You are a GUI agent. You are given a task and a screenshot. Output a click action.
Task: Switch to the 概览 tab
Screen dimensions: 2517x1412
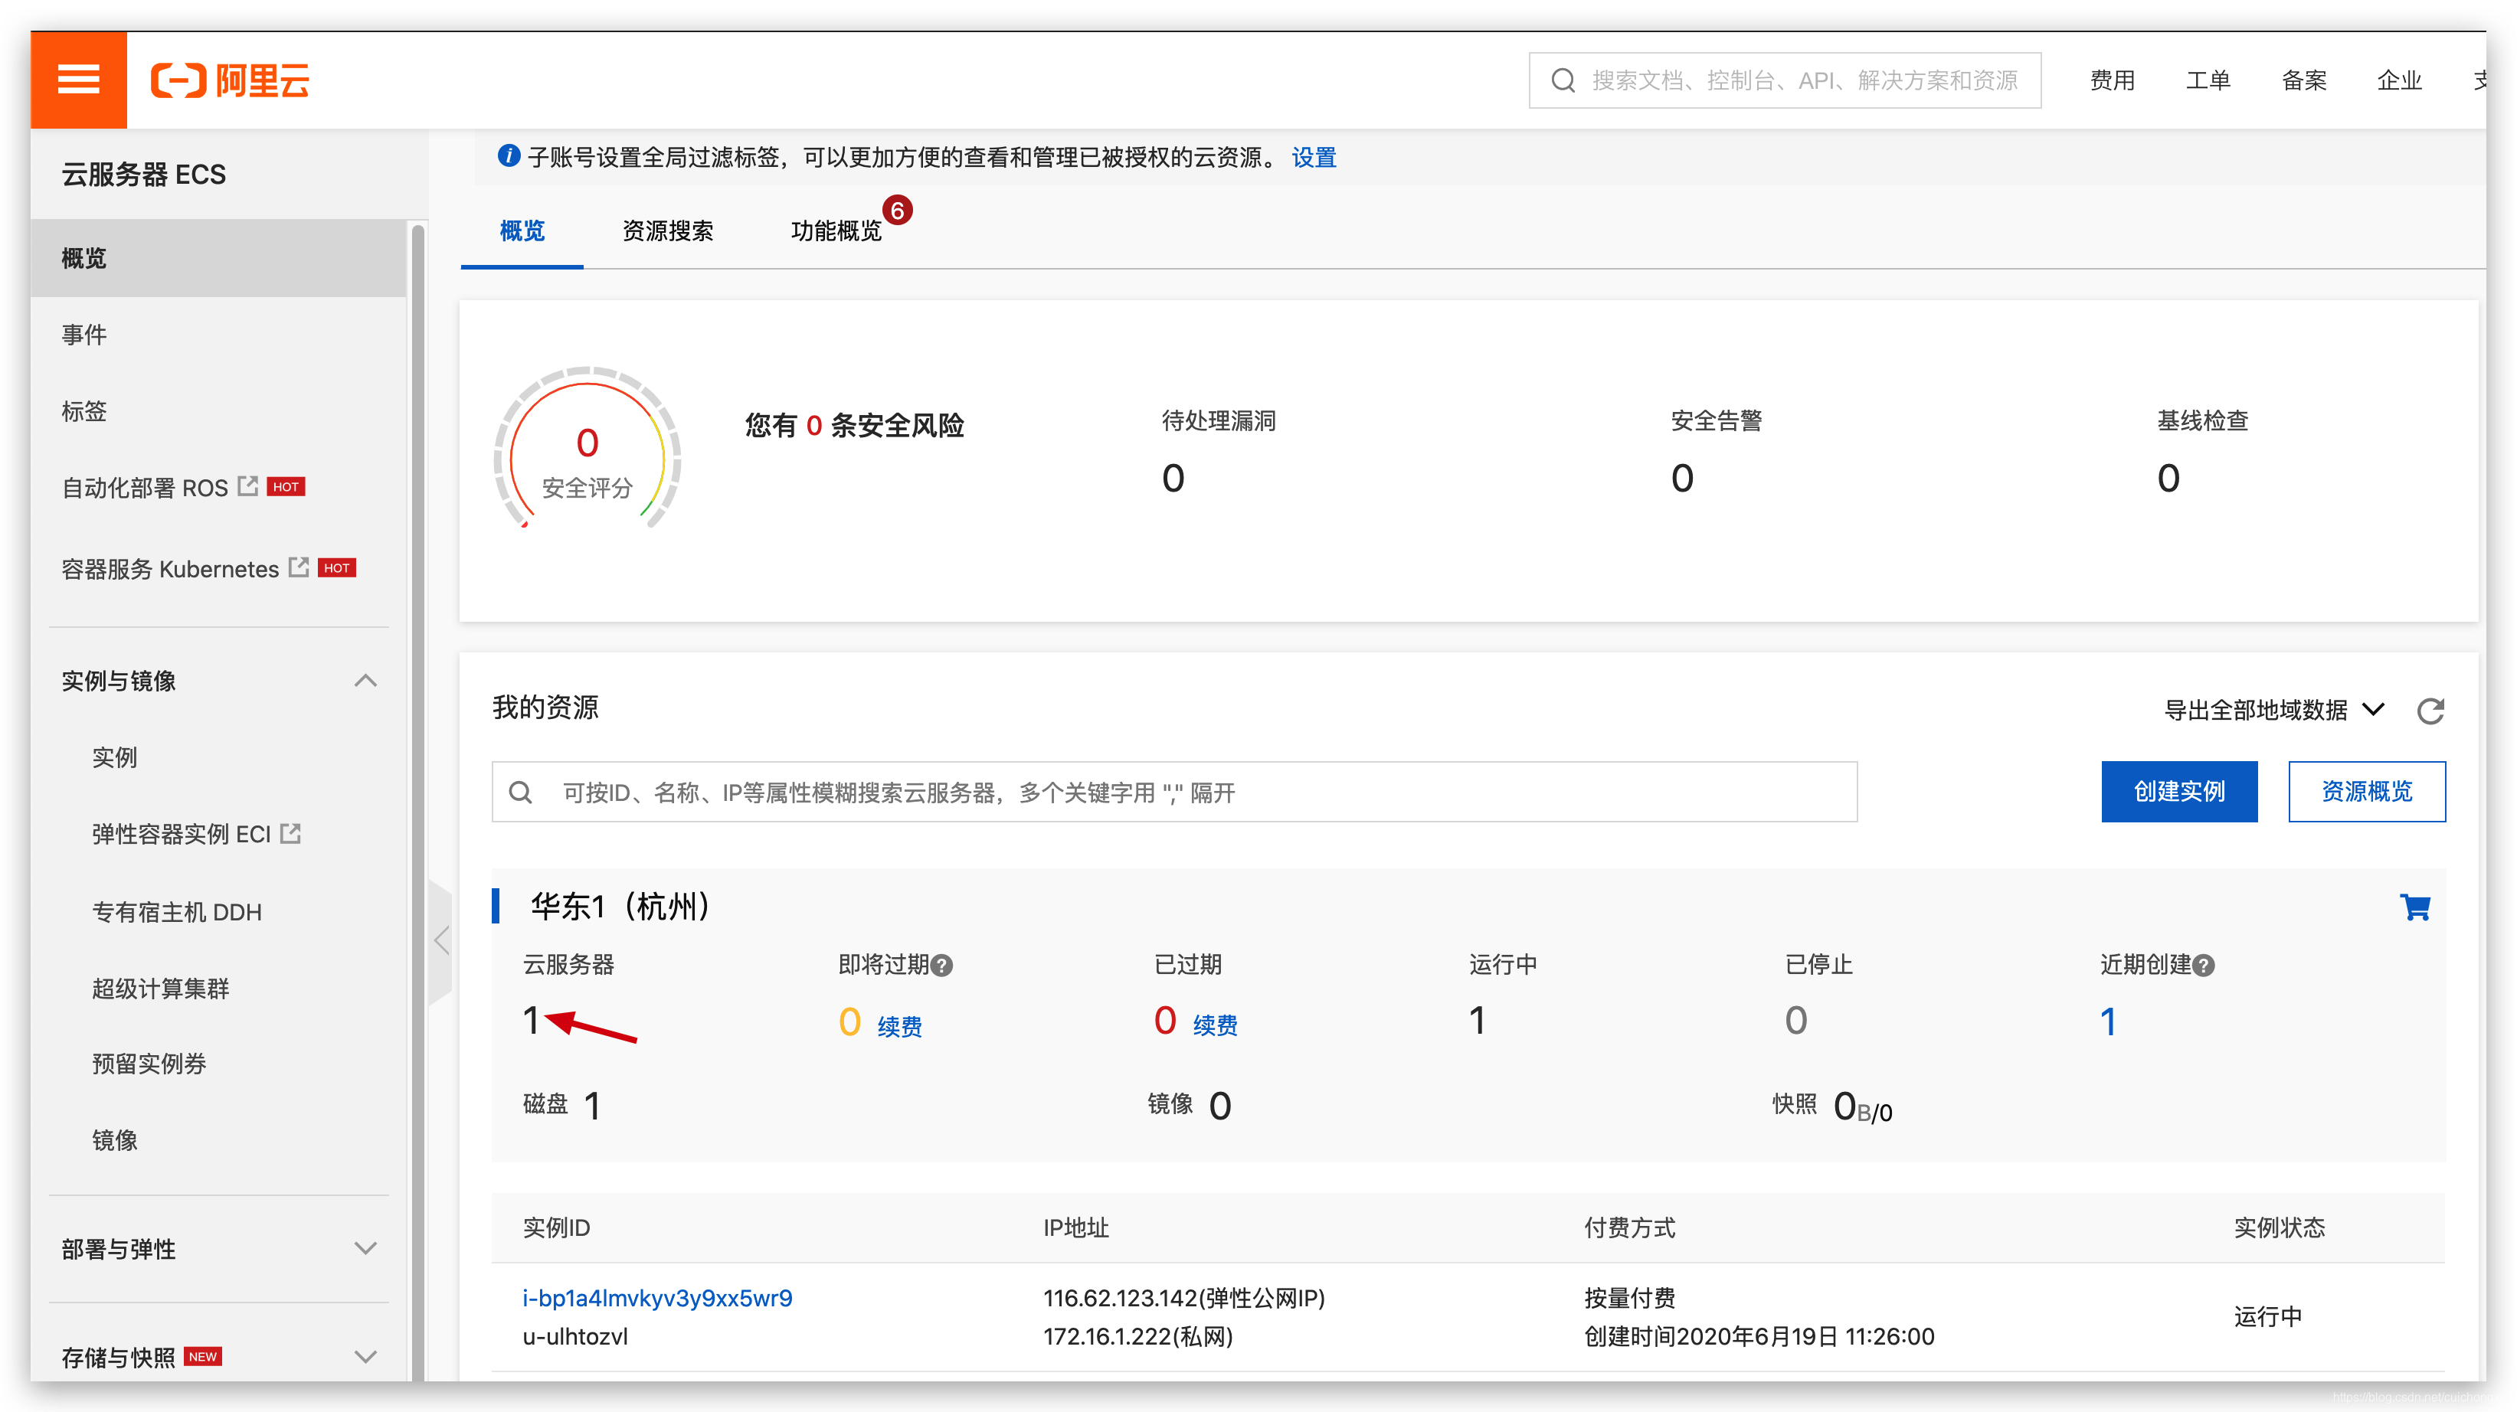[522, 230]
